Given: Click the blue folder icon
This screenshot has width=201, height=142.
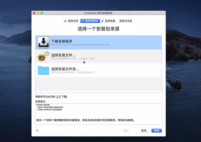Looking at the screenshot, I should click(43, 70).
